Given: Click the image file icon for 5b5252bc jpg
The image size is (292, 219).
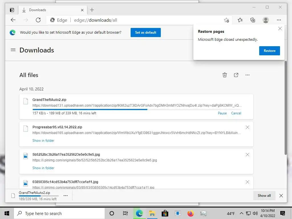Looking at the screenshot, I should (26, 156).
